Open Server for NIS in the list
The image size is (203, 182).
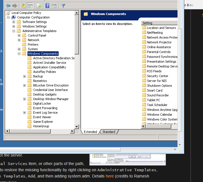tap(157, 81)
